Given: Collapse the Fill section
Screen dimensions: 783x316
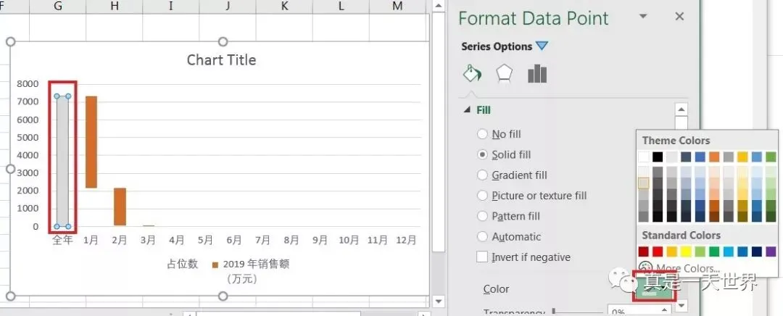Looking at the screenshot, I should point(467,110).
